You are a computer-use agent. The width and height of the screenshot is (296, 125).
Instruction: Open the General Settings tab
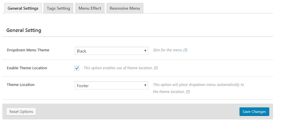click(23, 8)
